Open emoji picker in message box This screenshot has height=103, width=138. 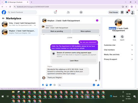94,85
